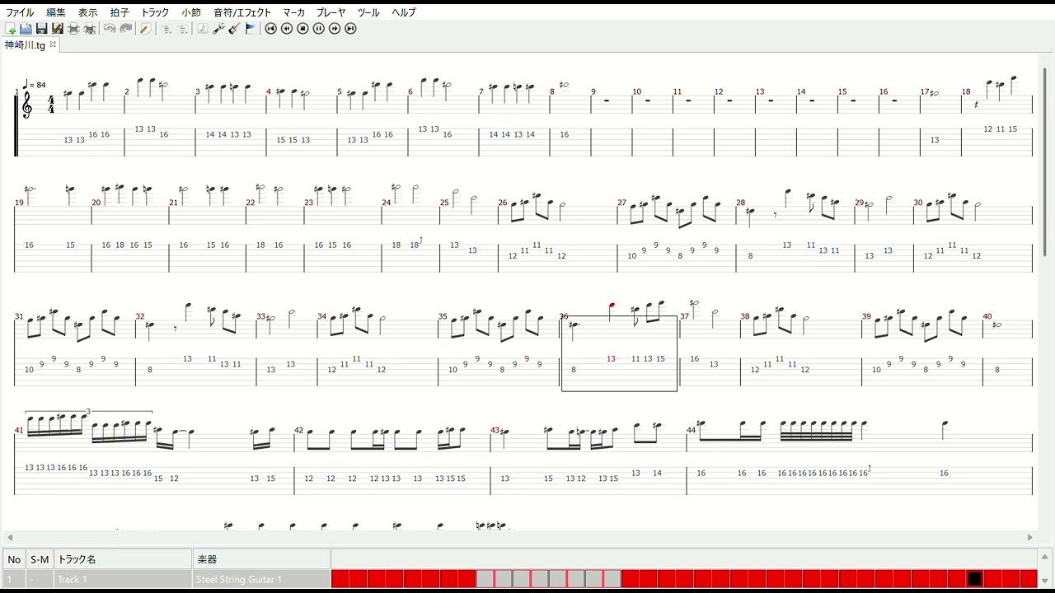
Task: Undo the last action
Action: point(110,29)
